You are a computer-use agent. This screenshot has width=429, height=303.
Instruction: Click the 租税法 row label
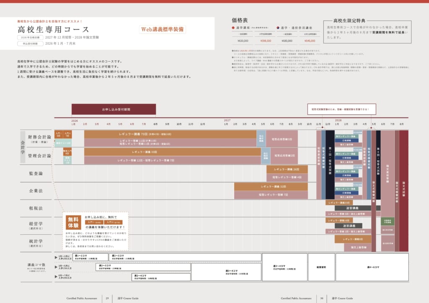click(x=36, y=208)
